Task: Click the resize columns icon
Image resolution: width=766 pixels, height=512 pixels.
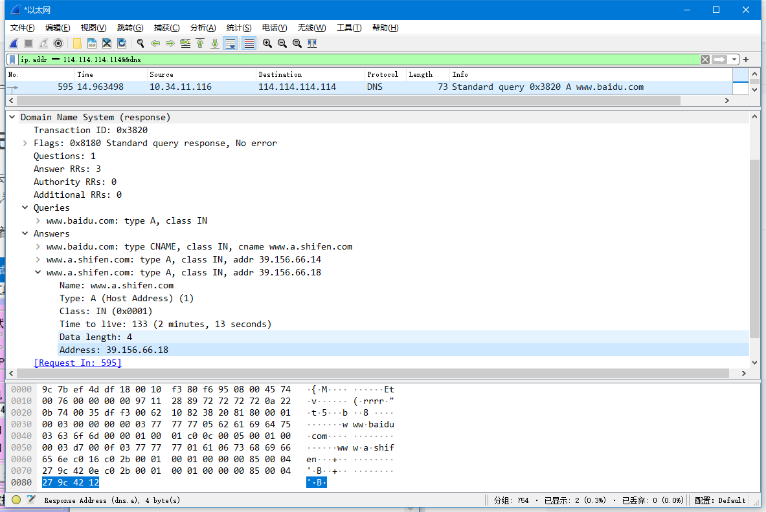Action: coord(312,43)
